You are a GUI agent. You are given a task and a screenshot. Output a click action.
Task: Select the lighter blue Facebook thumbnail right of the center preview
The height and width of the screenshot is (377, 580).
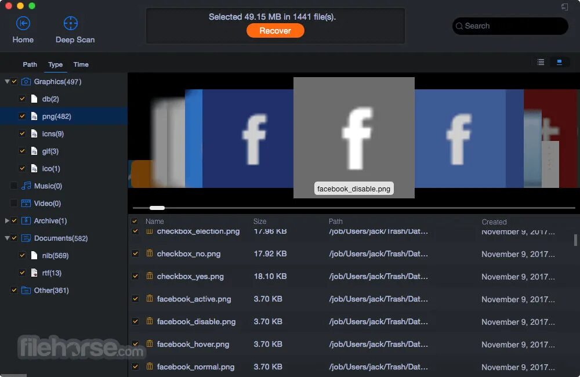tap(460, 139)
